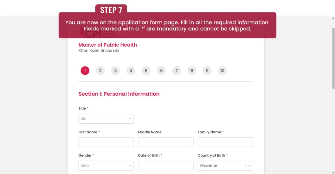Select step 4 circle
Viewport: 335px width, 174px height.
click(131, 71)
